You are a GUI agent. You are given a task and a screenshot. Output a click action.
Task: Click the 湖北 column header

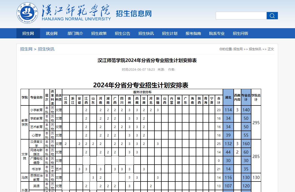coord(228,97)
